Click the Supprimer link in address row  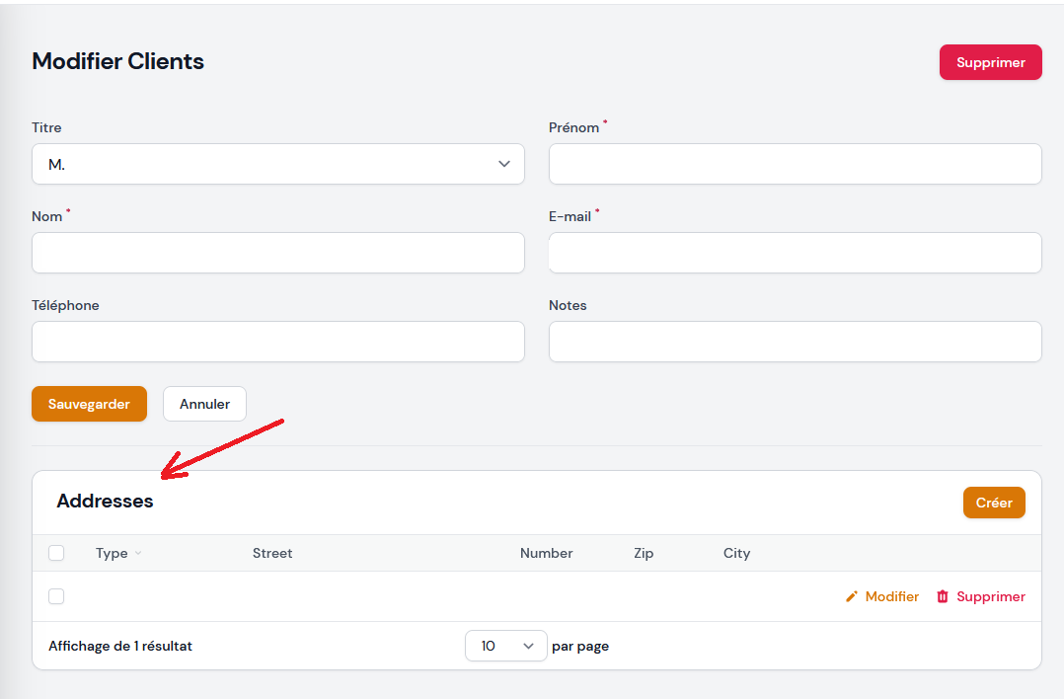pos(990,596)
